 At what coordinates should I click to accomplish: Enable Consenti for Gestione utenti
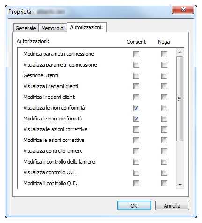(x=136, y=75)
